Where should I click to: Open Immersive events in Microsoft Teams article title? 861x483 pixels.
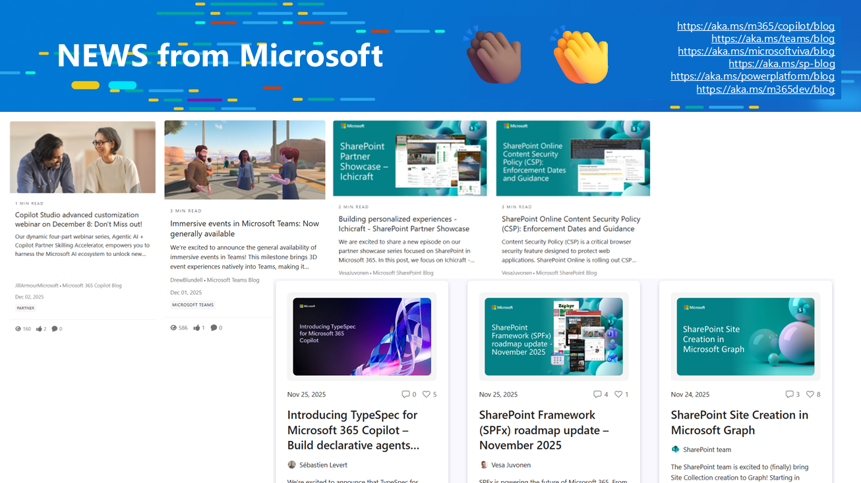(245, 228)
